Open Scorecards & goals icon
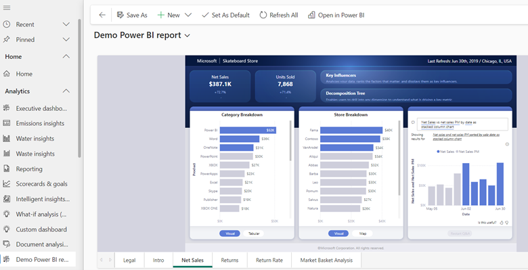This screenshot has height=270, width=528. click(x=6, y=184)
